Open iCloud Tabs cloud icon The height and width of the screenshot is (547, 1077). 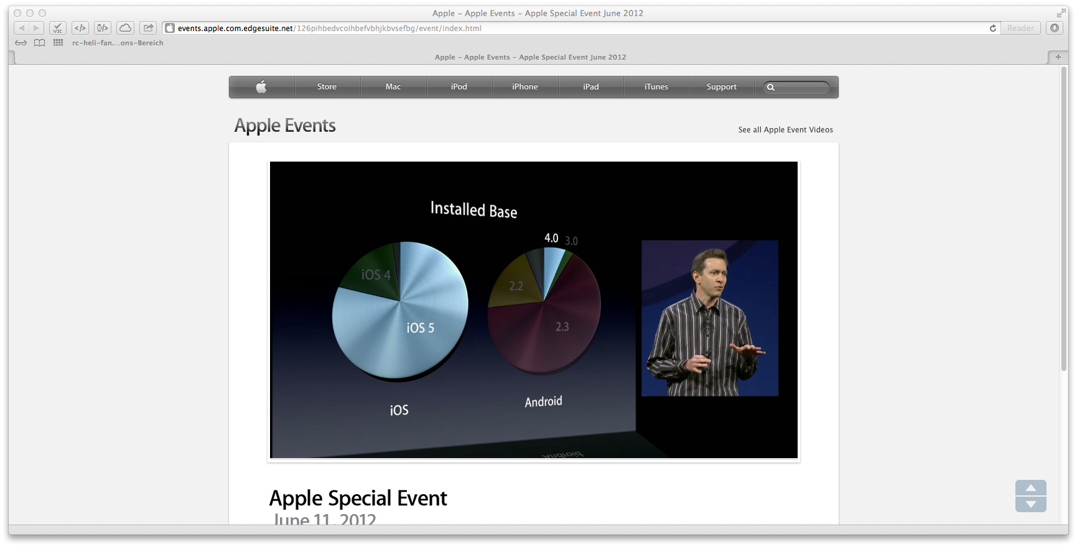(125, 28)
